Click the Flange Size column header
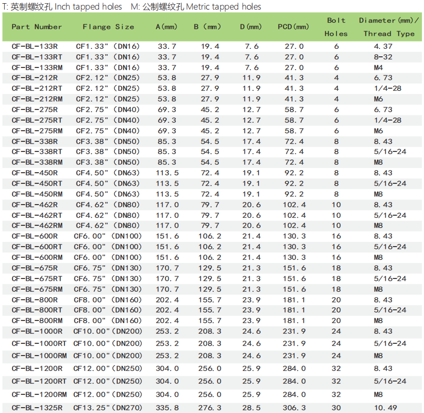Viewport: 424px width, 413px height. point(108,27)
